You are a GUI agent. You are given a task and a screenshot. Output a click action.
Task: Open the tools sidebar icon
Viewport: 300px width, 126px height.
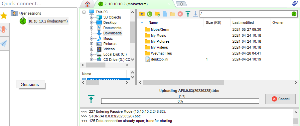point(4,30)
